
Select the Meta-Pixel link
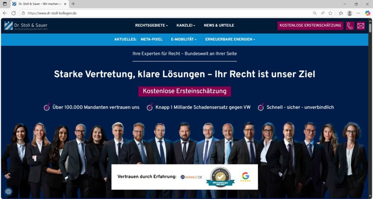(x=152, y=39)
